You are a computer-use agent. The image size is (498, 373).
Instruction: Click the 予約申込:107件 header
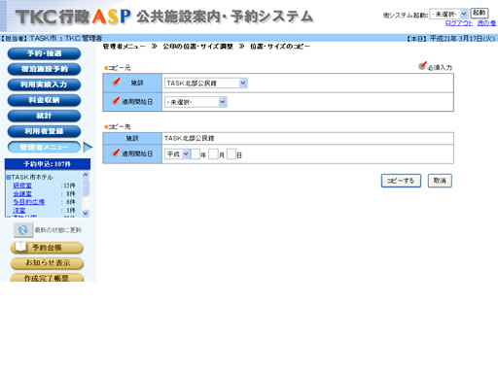(48, 164)
